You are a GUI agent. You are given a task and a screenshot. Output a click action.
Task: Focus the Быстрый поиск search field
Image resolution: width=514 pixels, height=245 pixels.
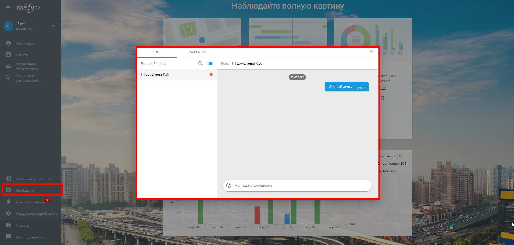pos(167,63)
